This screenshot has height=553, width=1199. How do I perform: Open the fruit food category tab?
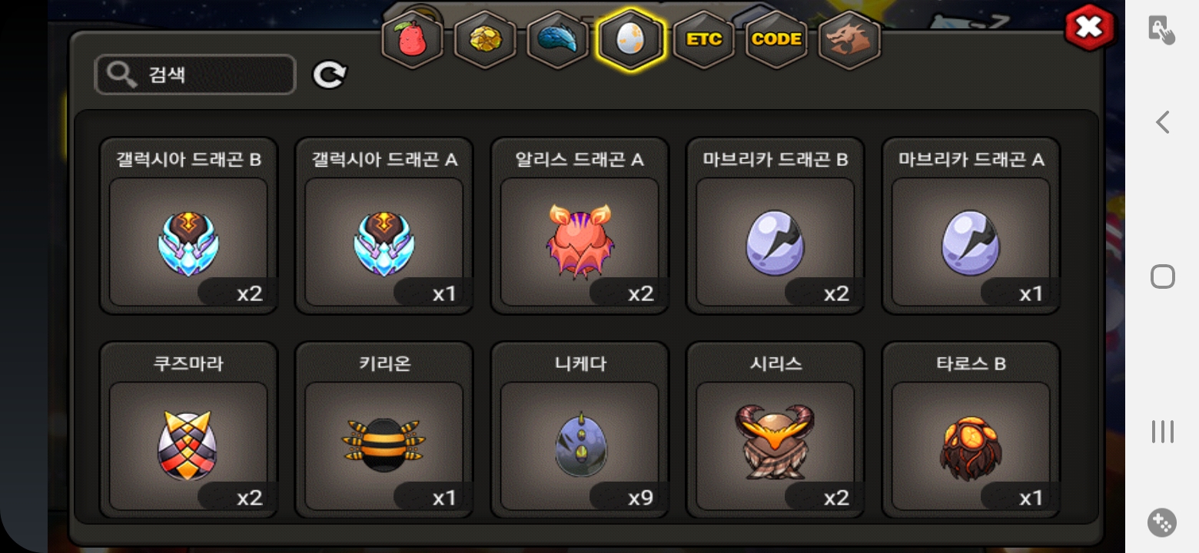pyautogui.click(x=412, y=39)
